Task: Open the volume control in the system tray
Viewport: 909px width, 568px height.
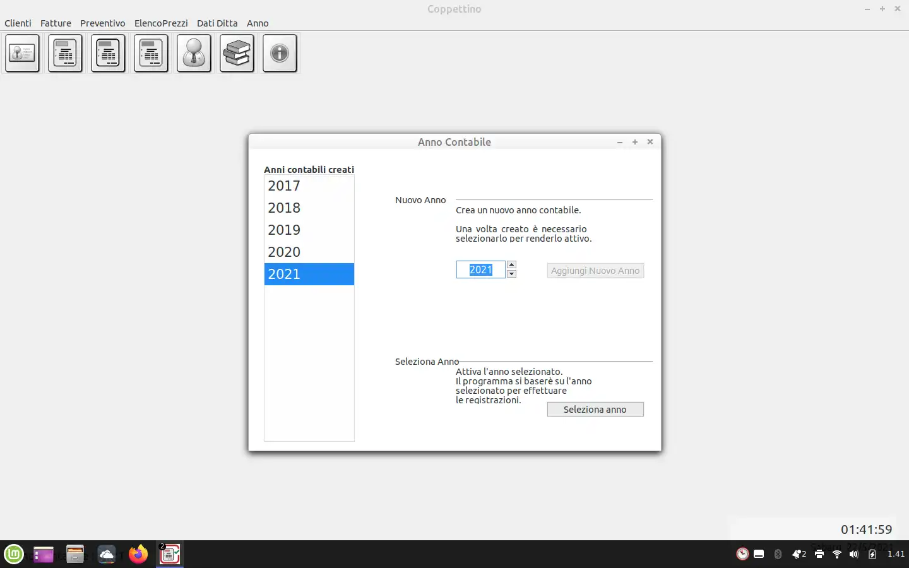Action: click(x=854, y=554)
